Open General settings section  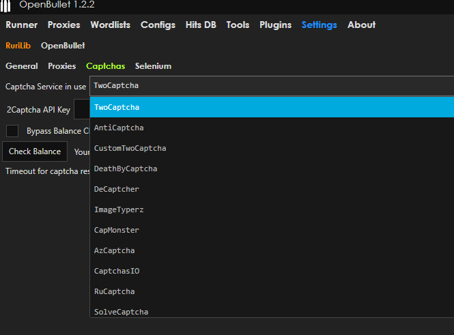point(22,66)
